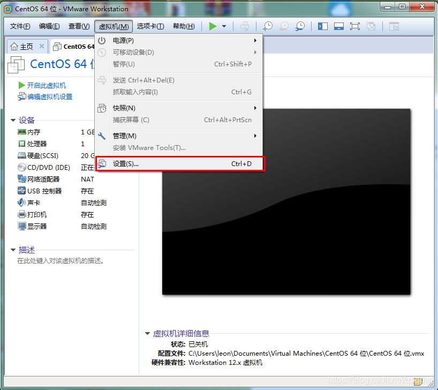Viewport: 438px width, 390px height.
Task: Select the 处理器 device row
Action: (x=56, y=144)
